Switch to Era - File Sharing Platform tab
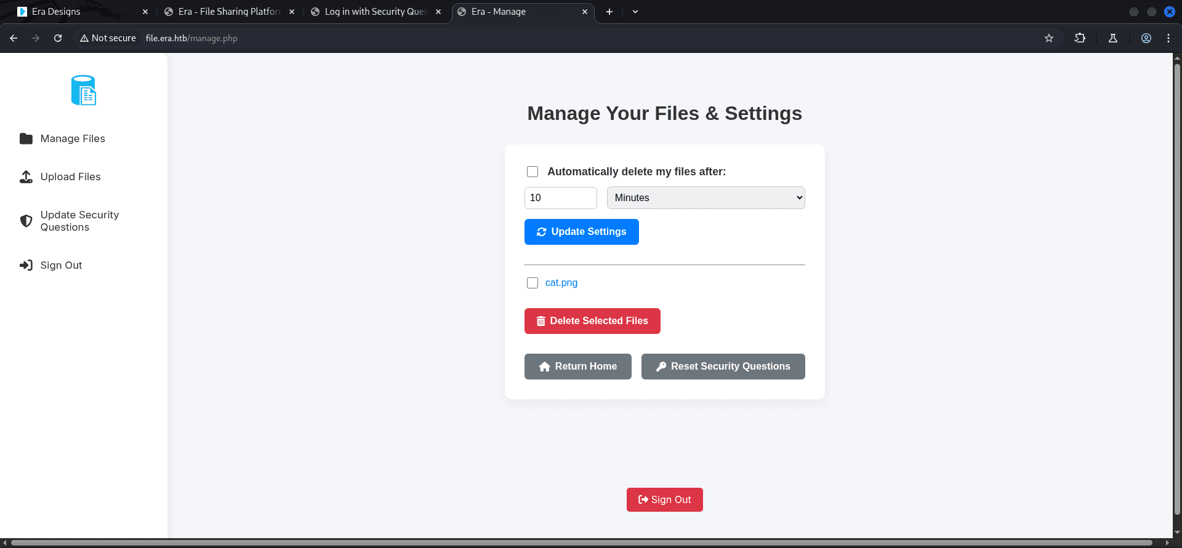Screen dimensions: 1182x548 click(229, 12)
